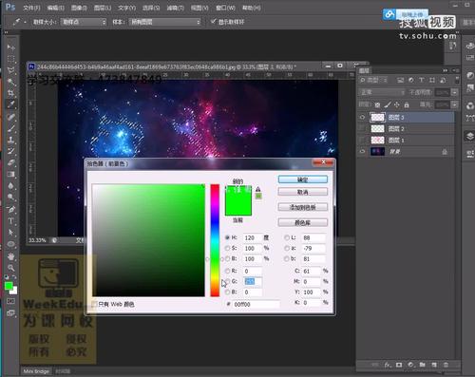Screen dimensions: 475x377
Task: Click the Color Libraries button
Action: coord(303,222)
